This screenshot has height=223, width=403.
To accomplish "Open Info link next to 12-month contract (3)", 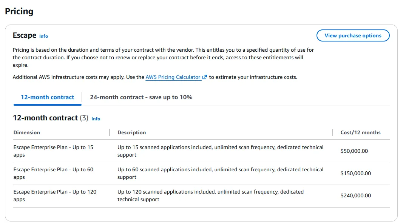I will (x=96, y=119).
